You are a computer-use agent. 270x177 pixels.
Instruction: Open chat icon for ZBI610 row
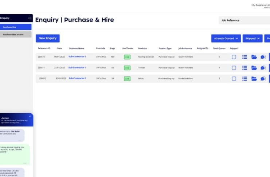[263, 57]
